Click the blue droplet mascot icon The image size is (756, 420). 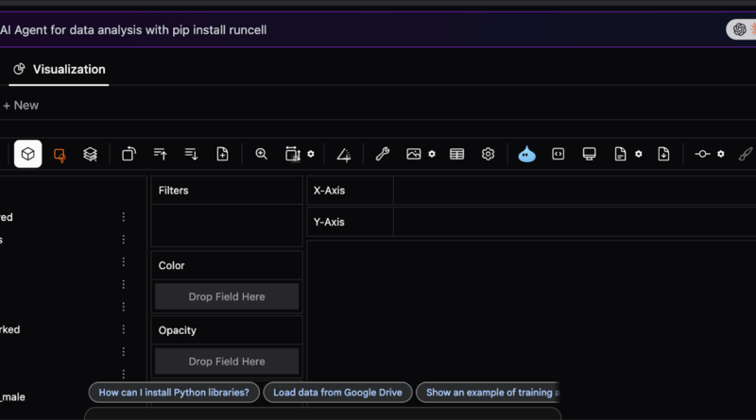[526, 154]
